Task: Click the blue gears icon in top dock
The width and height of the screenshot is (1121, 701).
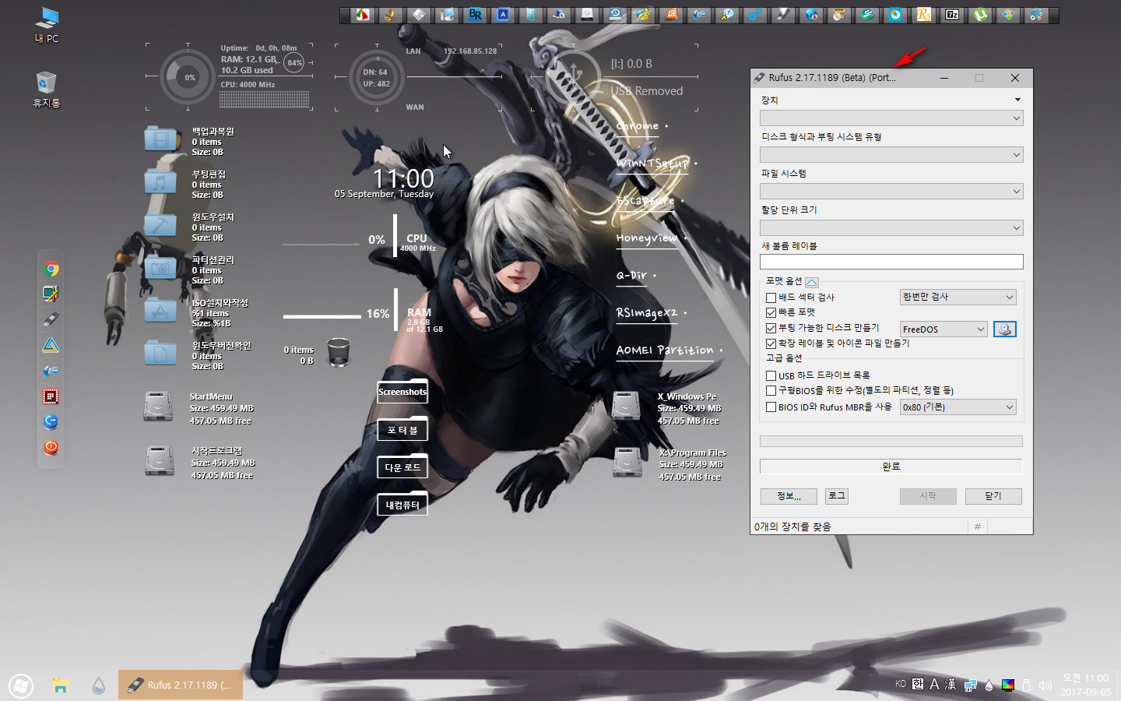Action: pyautogui.click(x=755, y=15)
